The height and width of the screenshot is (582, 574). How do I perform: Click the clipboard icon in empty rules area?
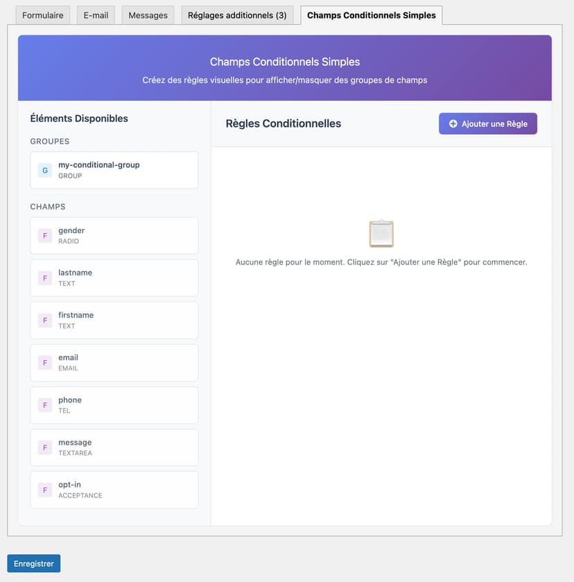(381, 234)
